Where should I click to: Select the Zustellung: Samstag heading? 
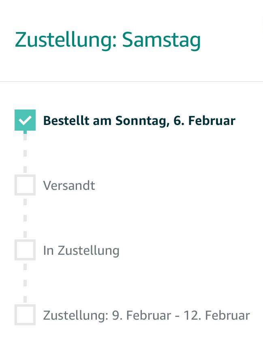point(108,40)
